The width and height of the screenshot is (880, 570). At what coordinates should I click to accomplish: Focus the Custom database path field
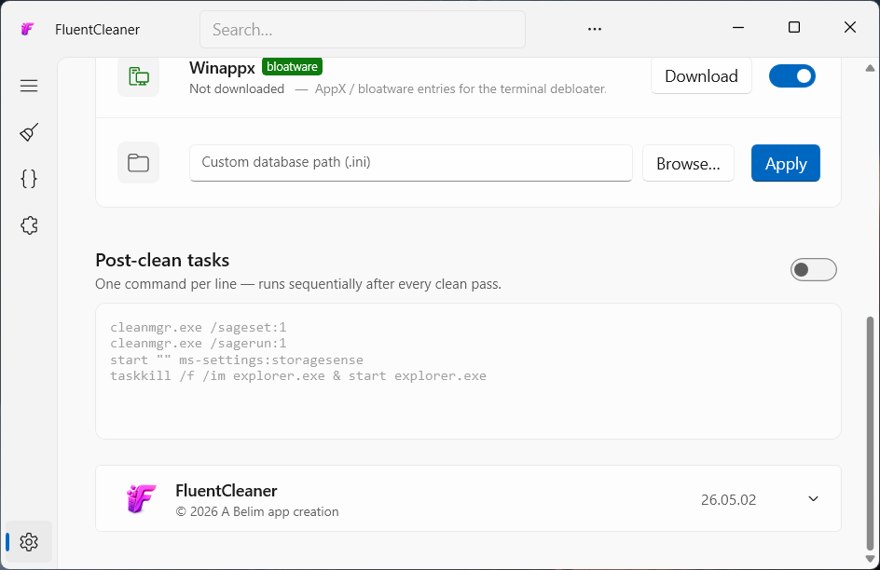411,163
